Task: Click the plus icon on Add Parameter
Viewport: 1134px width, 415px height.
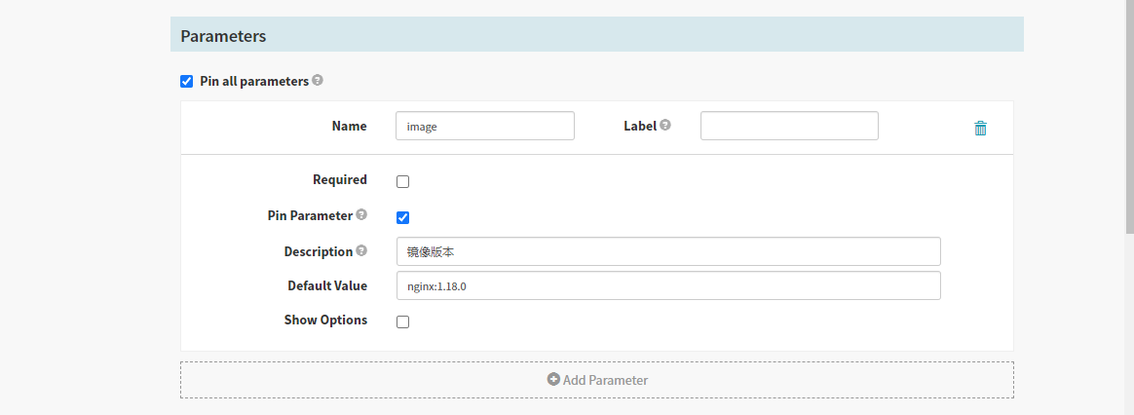Action: click(553, 380)
